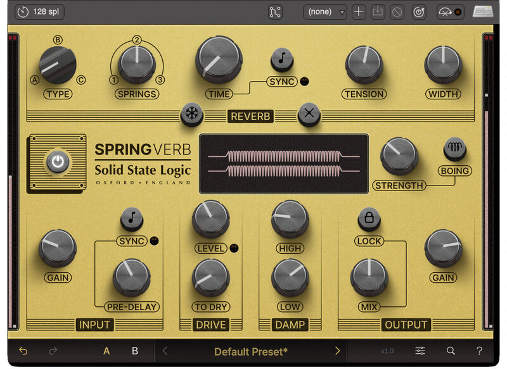Screen dimensions: 507x369
Task: Click the TENSION knob
Action: 364,65
